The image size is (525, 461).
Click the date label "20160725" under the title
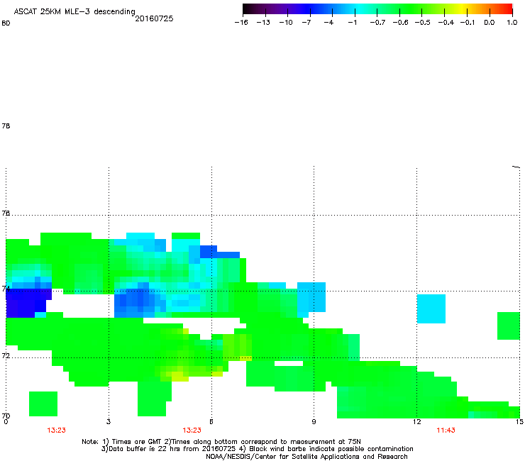pyautogui.click(x=154, y=18)
